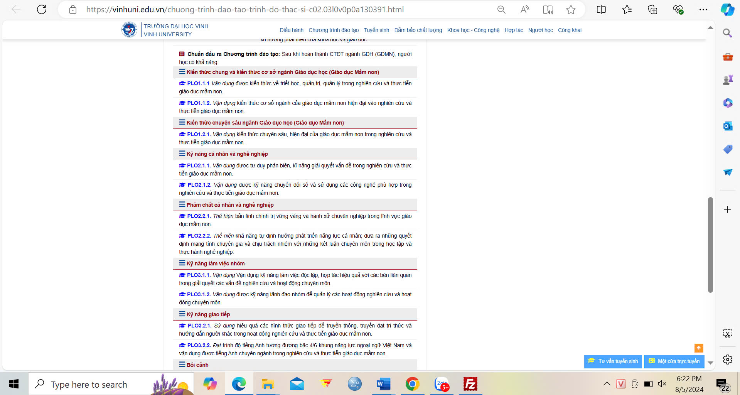740x395 pixels.
Task: Collapse Kỹ năng làm việc nhóm section
Action: pyautogui.click(x=295, y=263)
